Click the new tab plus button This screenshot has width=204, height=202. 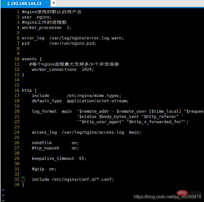click(x=53, y=3)
